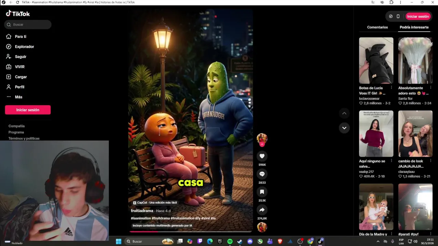Open the Botas de Lucia Voss video thumbnail
The width and height of the screenshot is (438, 246).
pos(376,60)
